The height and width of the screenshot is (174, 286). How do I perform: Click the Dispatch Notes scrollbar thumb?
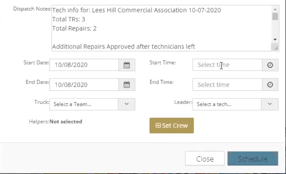click(275, 16)
